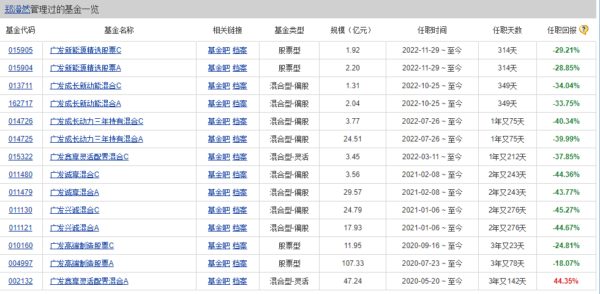Screen dimensions: 600x294
Task: Open 档案 for 广发成长新动能混合A
Action: 240,104
